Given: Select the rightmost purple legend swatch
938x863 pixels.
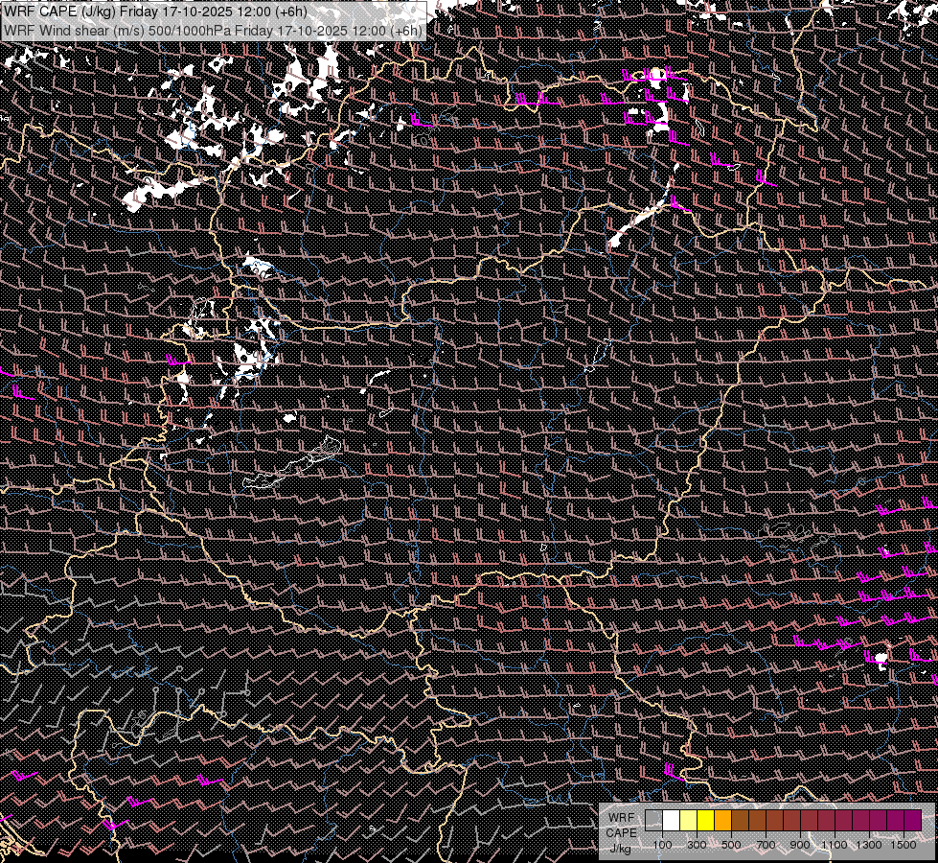Looking at the screenshot, I should [912, 821].
